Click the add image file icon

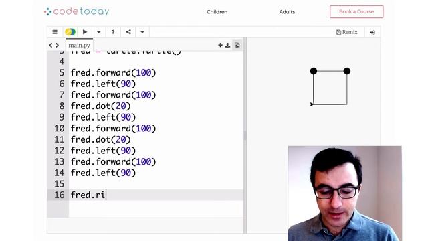(237, 46)
